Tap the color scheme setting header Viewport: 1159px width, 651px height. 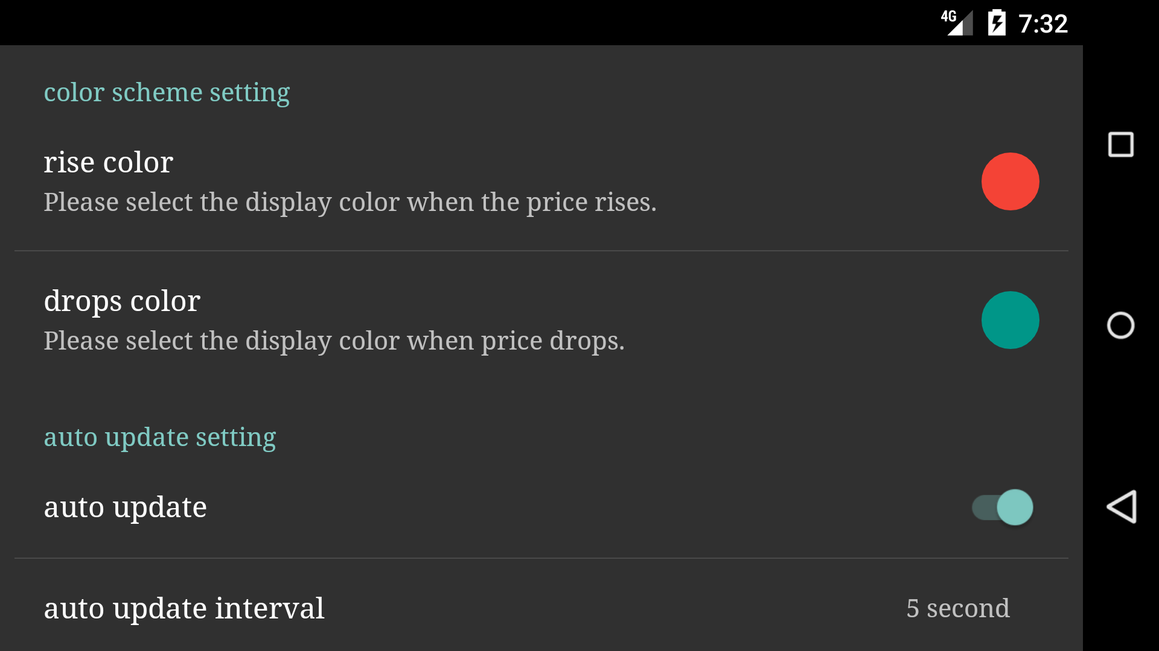tap(167, 92)
